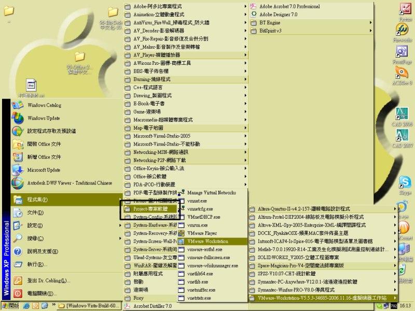This screenshot has height=311, width=415.
Task: Open CAD 2006 desktop shortcut
Action: pyautogui.click(x=402, y=117)
